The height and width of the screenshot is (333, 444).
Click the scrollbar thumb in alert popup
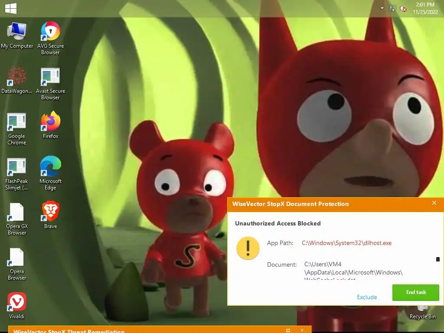[x=438, y=259]
